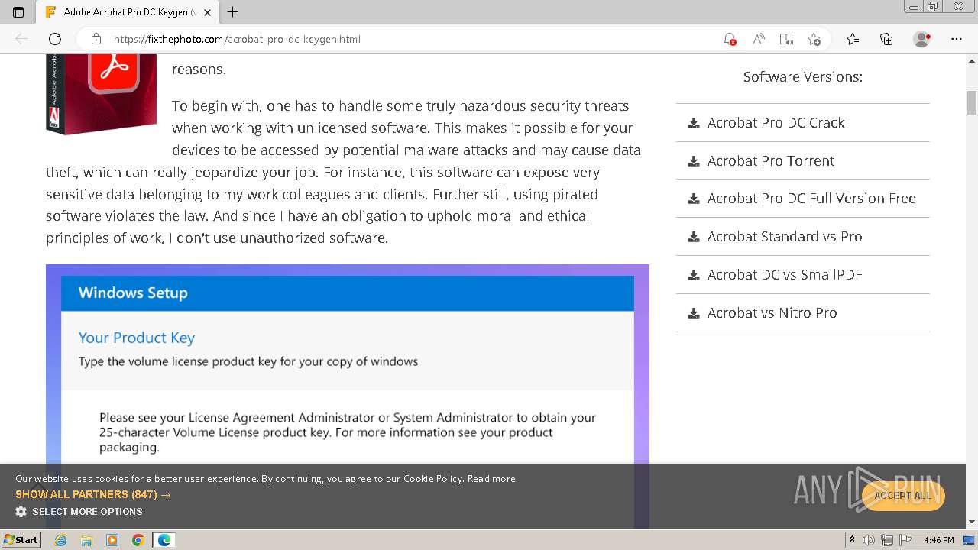Click the scrollbar down arrow

click(x=972, y=522)
